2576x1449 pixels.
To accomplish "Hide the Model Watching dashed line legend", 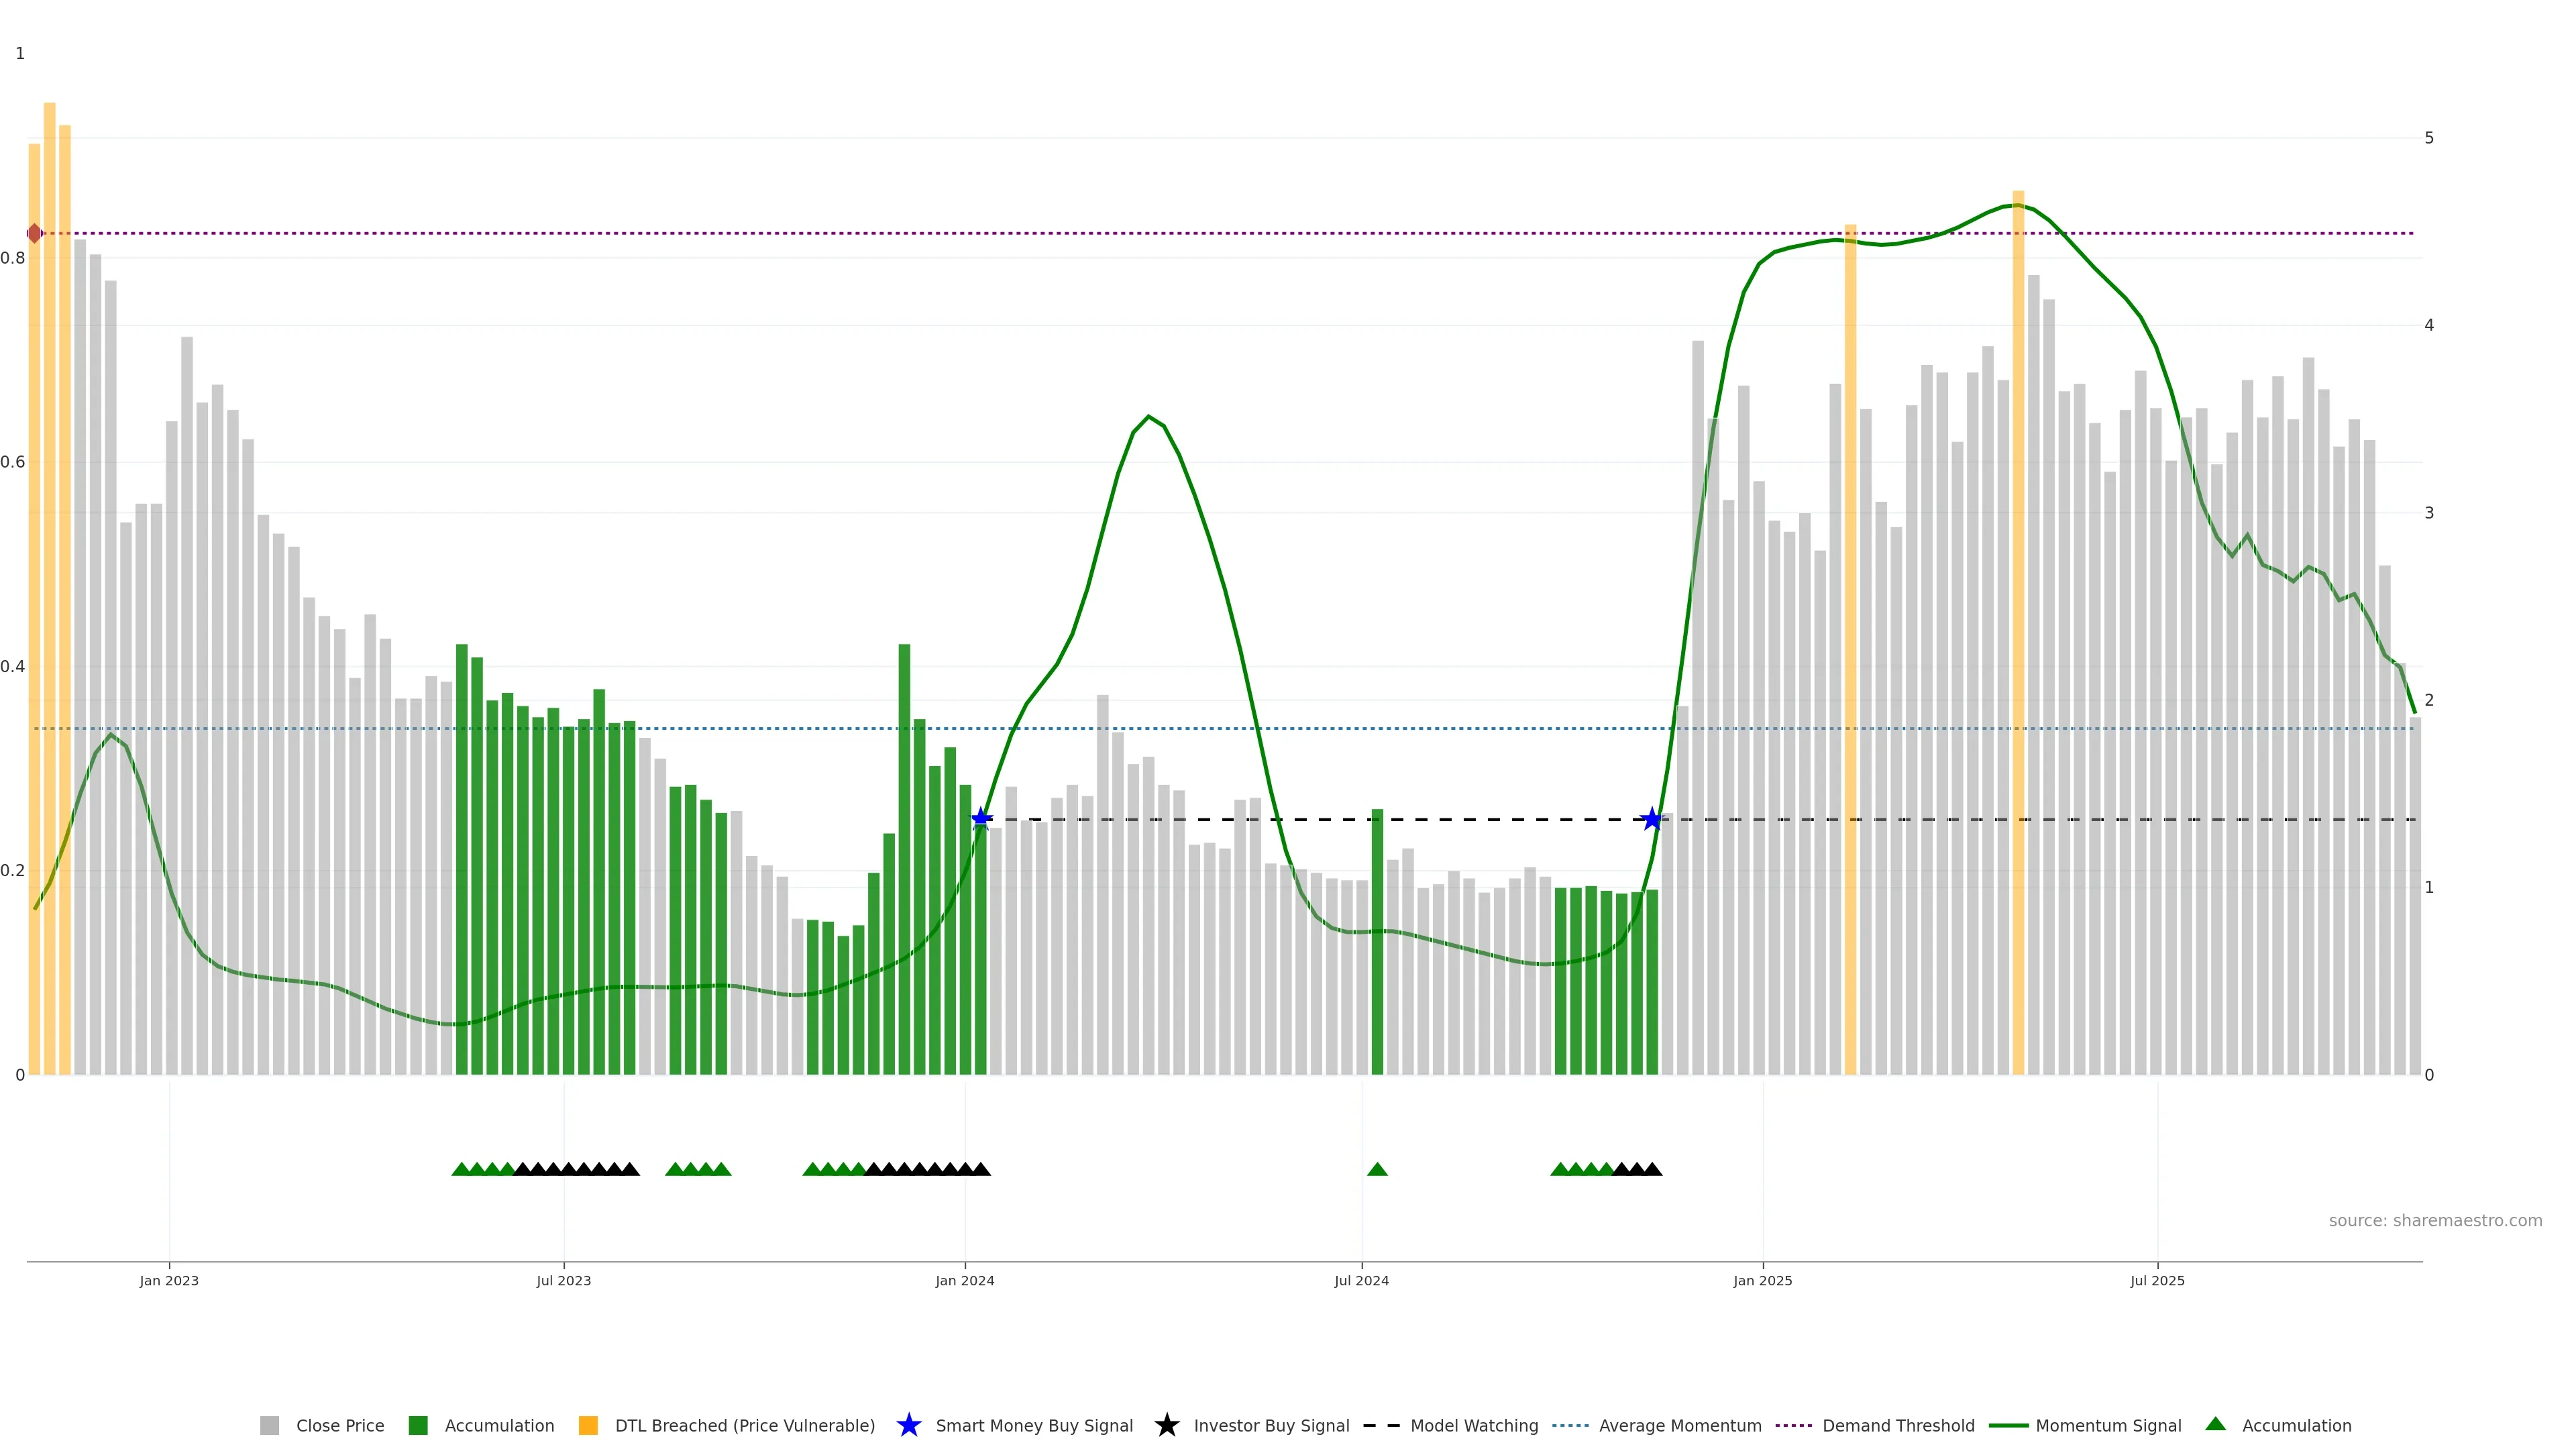I will point(1381,1426).
